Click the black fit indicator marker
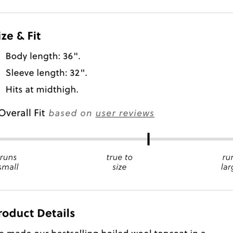Image resolution: width=233 pixels, height=233 pixels. pos(149,139)
